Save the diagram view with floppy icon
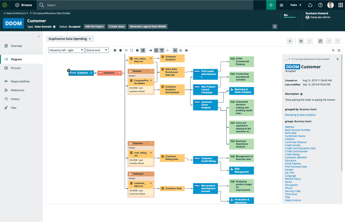This screenshot has width=345, height=222. [320, 41]
